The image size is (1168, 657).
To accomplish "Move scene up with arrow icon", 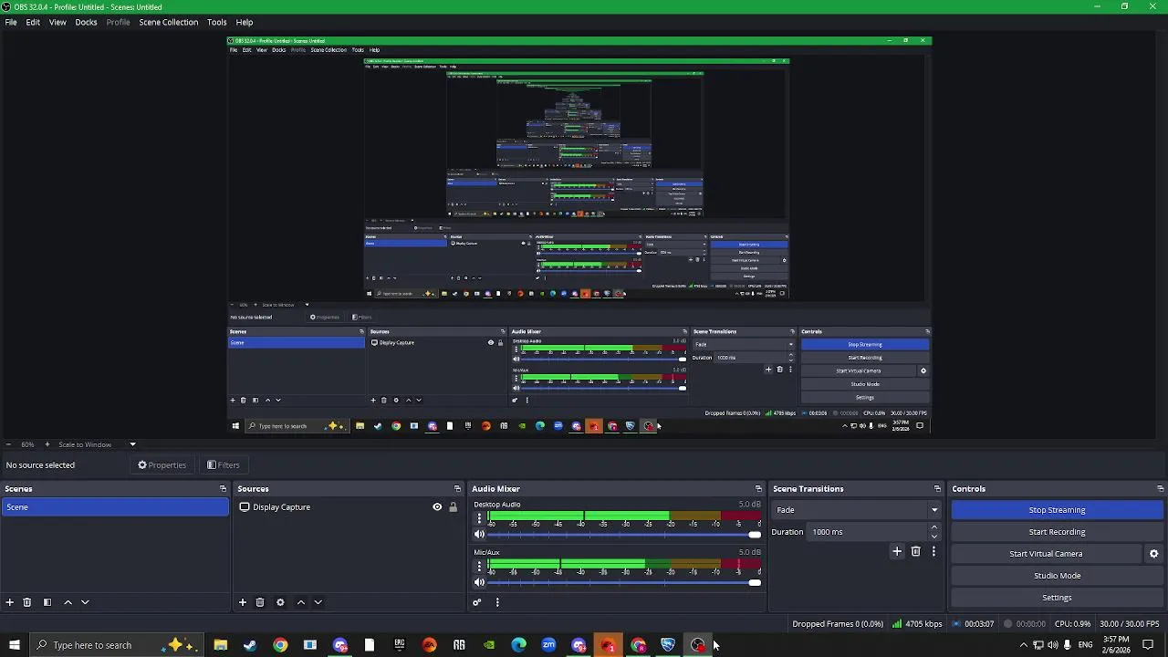I will pos(68,602).
